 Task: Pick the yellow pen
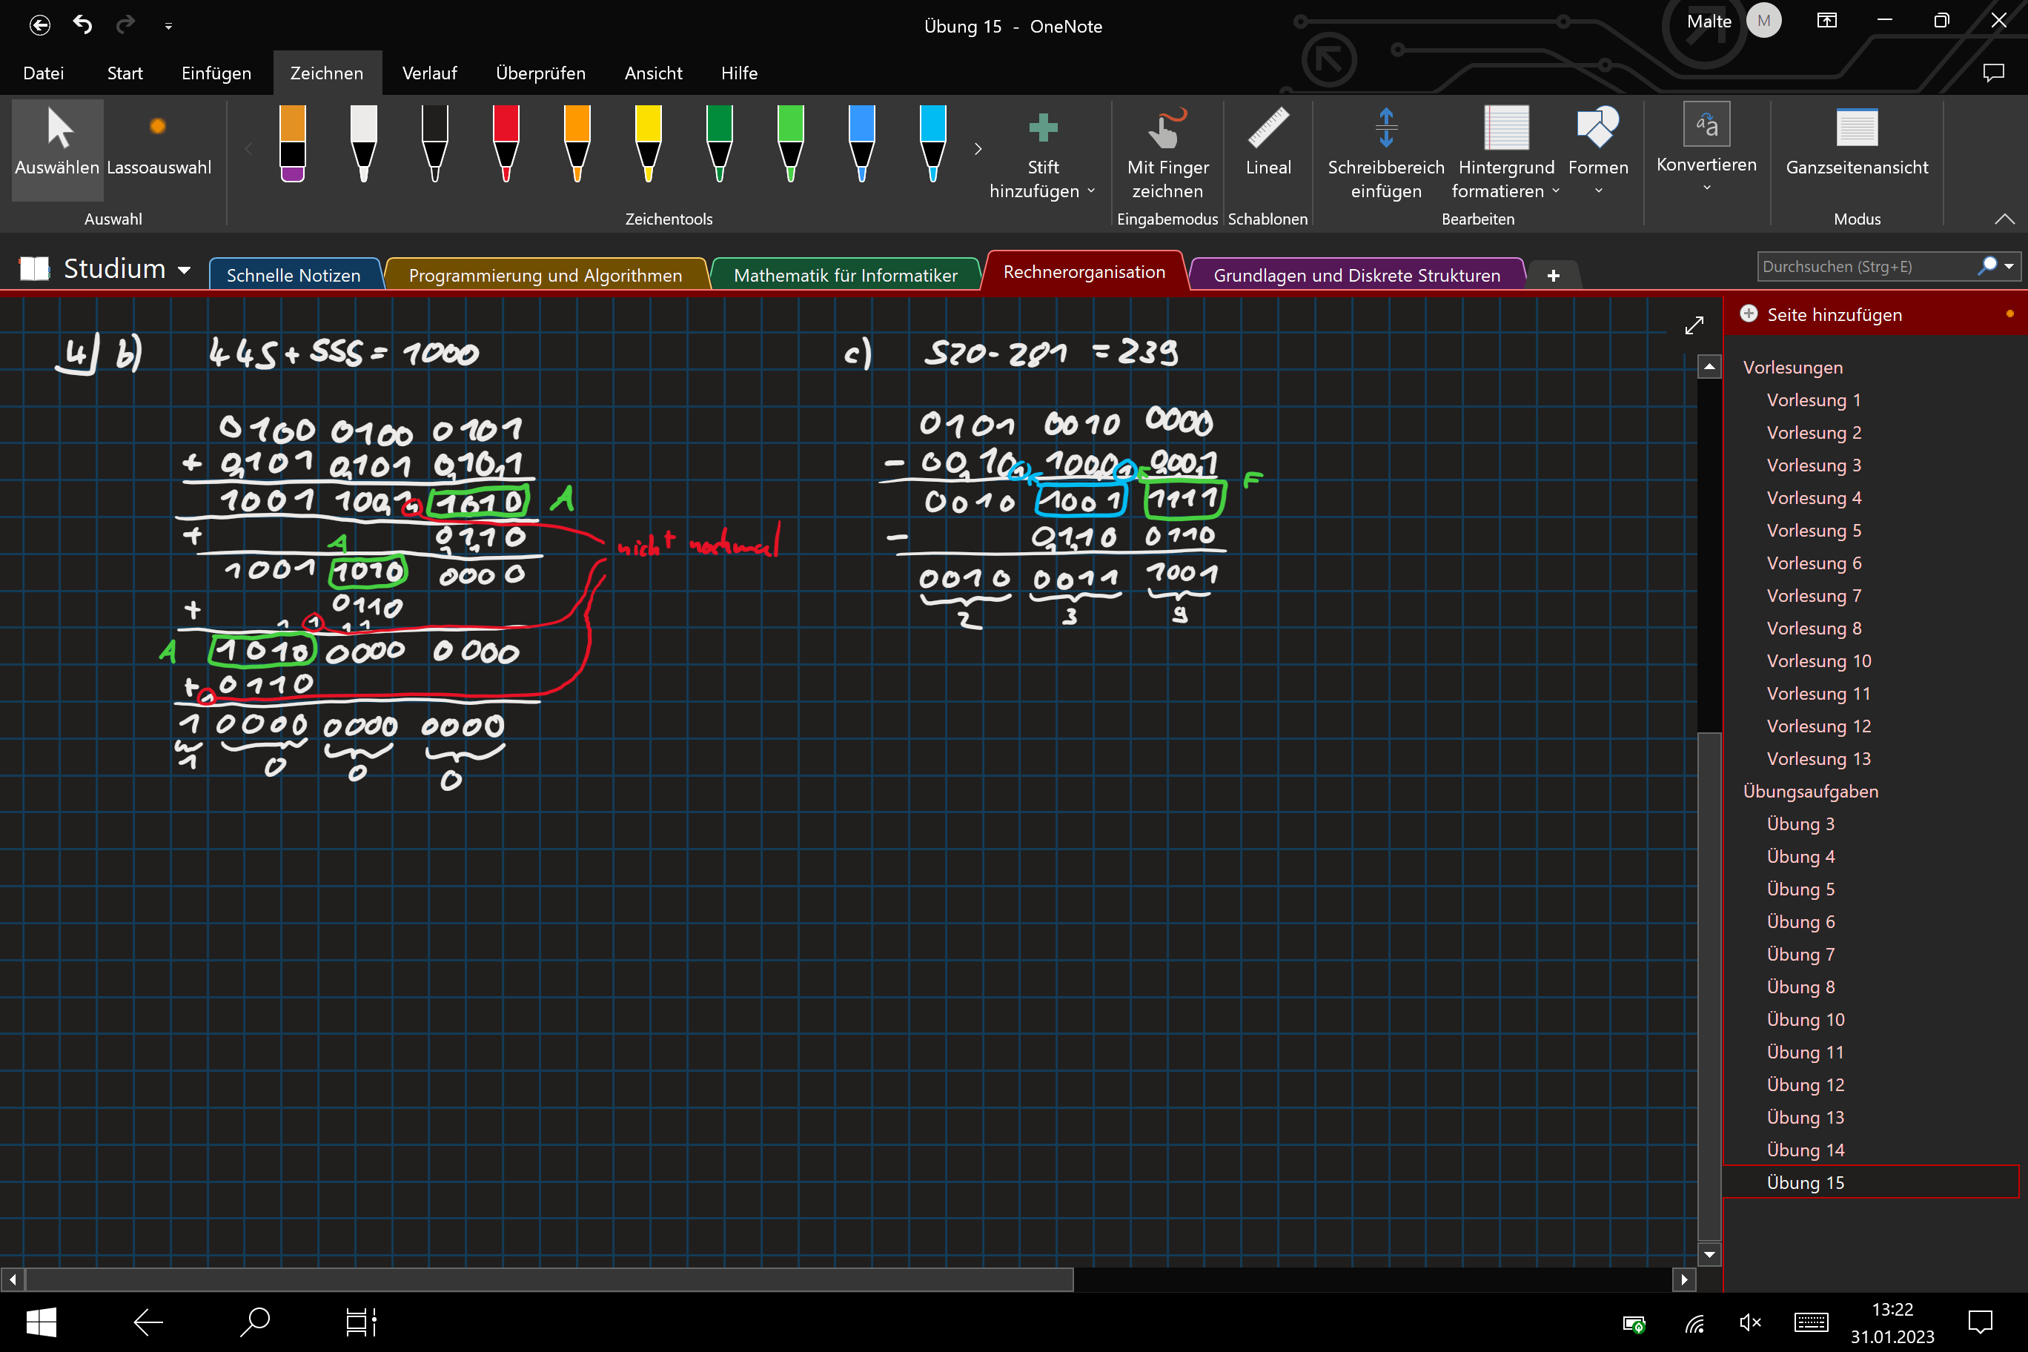[649, 143]
